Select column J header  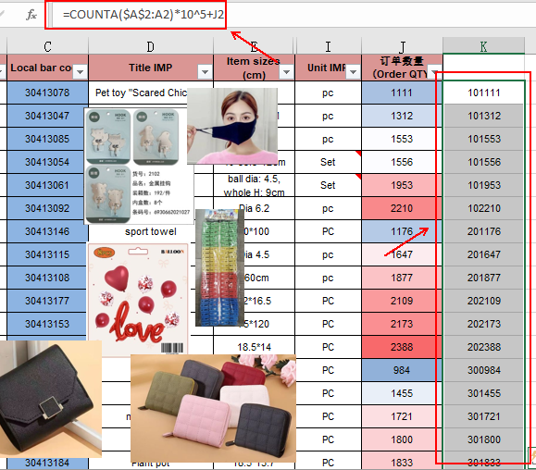pos(402,46)
